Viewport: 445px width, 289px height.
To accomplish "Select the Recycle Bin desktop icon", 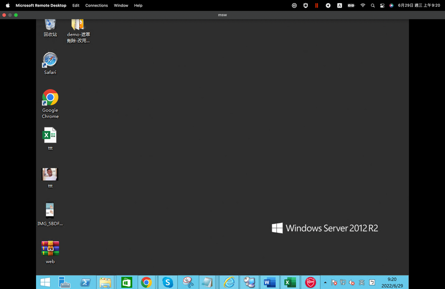I will (50, 28).
